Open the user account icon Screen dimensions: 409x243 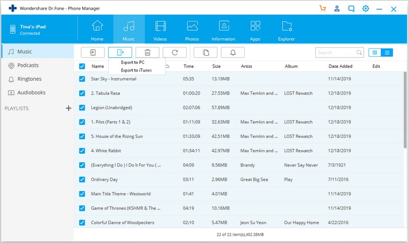(x=337, y=9)
